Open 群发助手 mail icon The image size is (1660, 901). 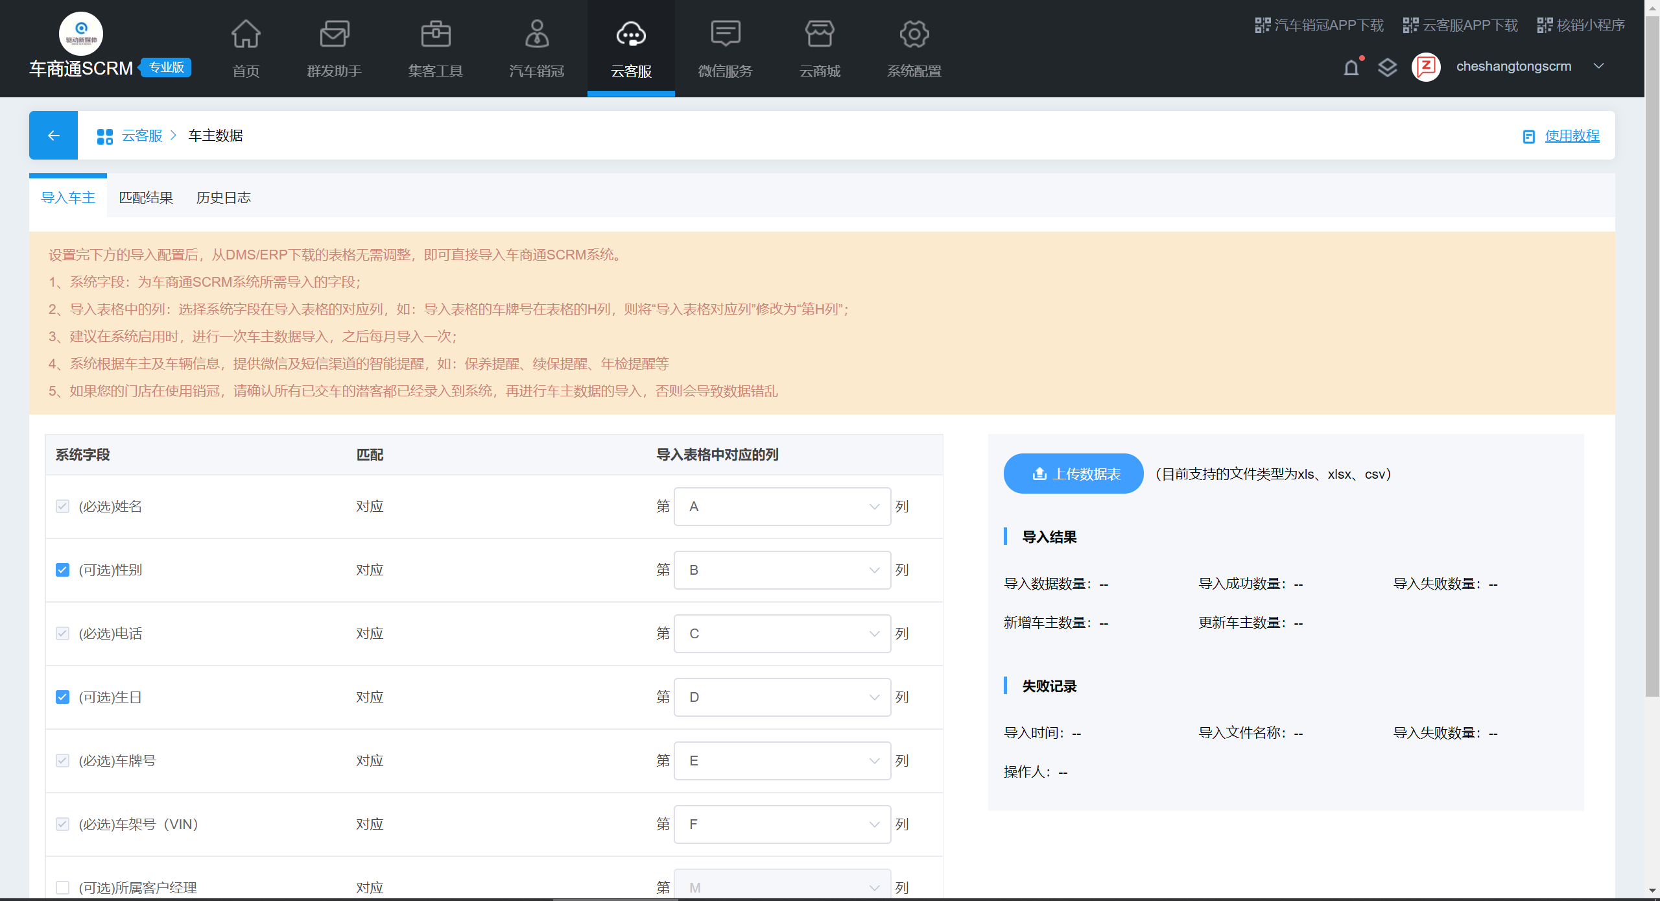click(334, 35)
